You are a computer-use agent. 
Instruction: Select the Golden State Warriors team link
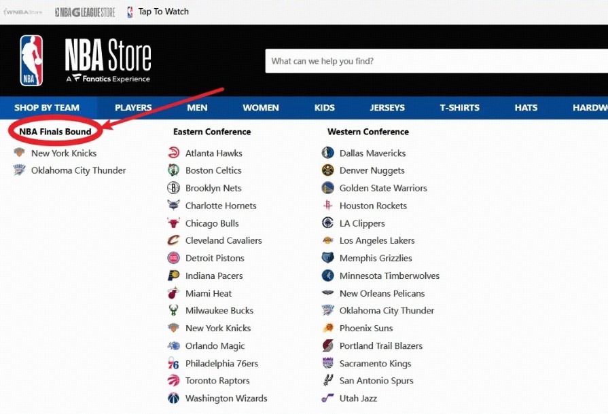tap(383, 188)
